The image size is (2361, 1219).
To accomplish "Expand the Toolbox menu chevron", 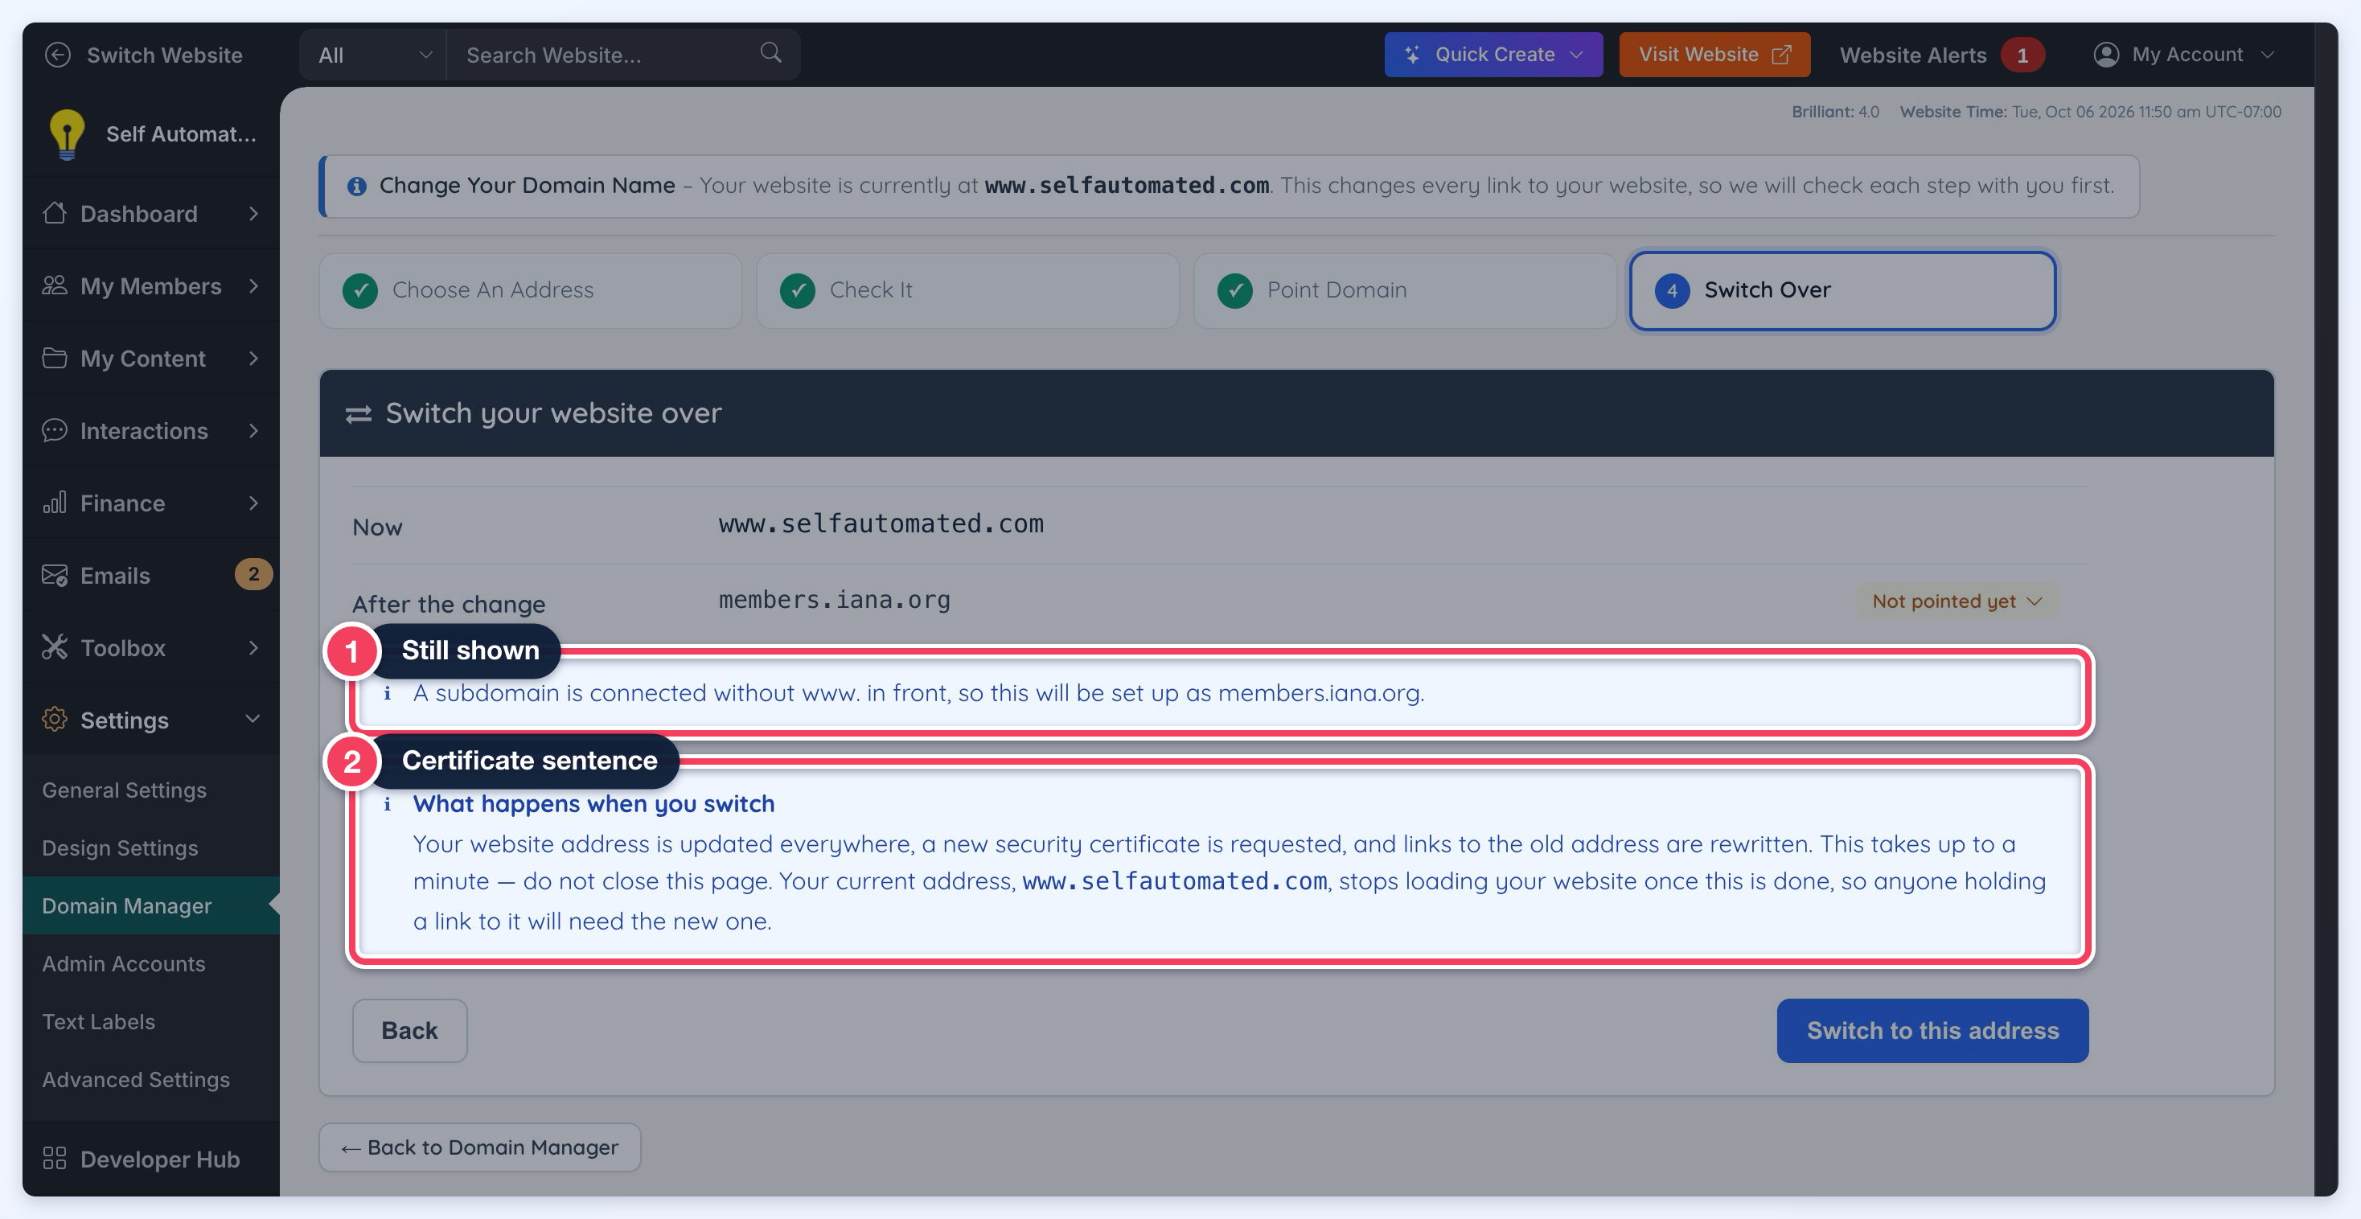I will coord(254,647).
